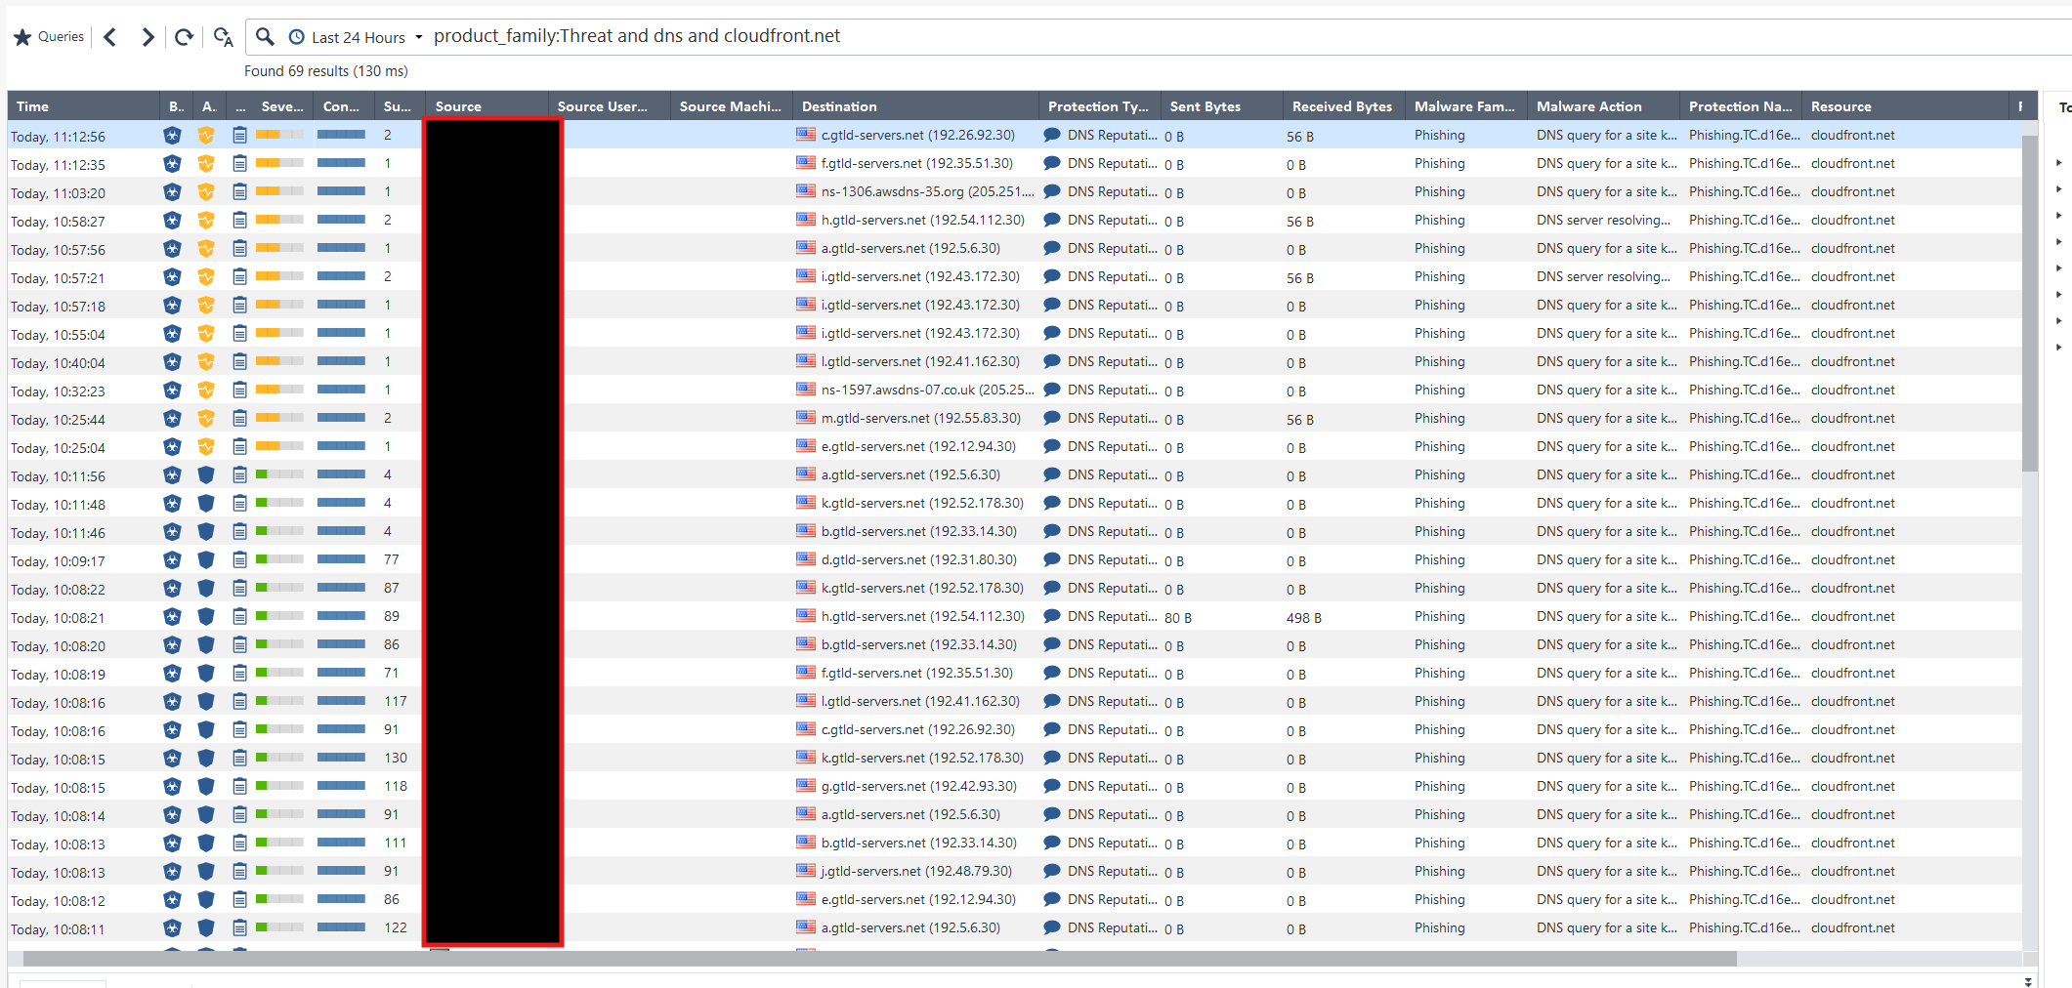Sort by the Received Bytes column
Viewport: 2072px width, 988px height.
pyautogui.click(x=1343, y=106)
